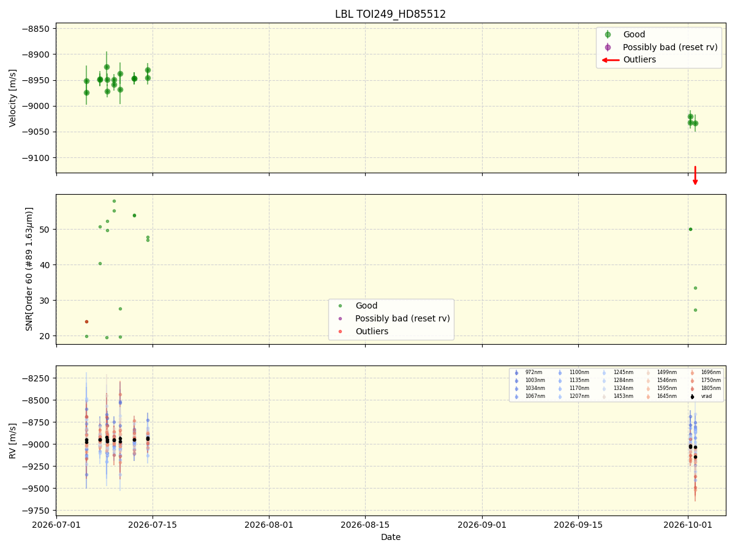Click the 'Velocity [m/s]' axis label
The image size is (735, 551).
13,98
